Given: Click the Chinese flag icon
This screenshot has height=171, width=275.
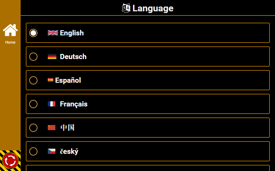Looking at the screenshot, I should (x=52, y=128).
